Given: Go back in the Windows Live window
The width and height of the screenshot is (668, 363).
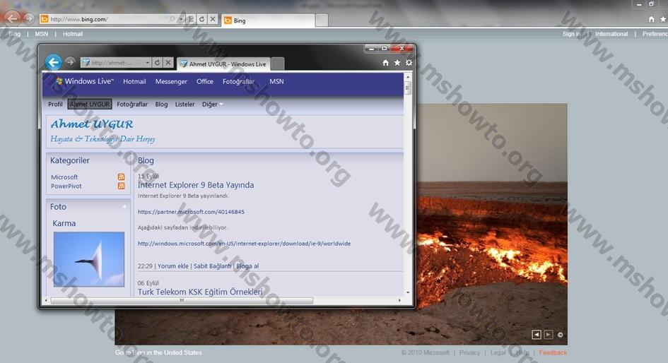Looking at the screenshot, I should (54, 63).
